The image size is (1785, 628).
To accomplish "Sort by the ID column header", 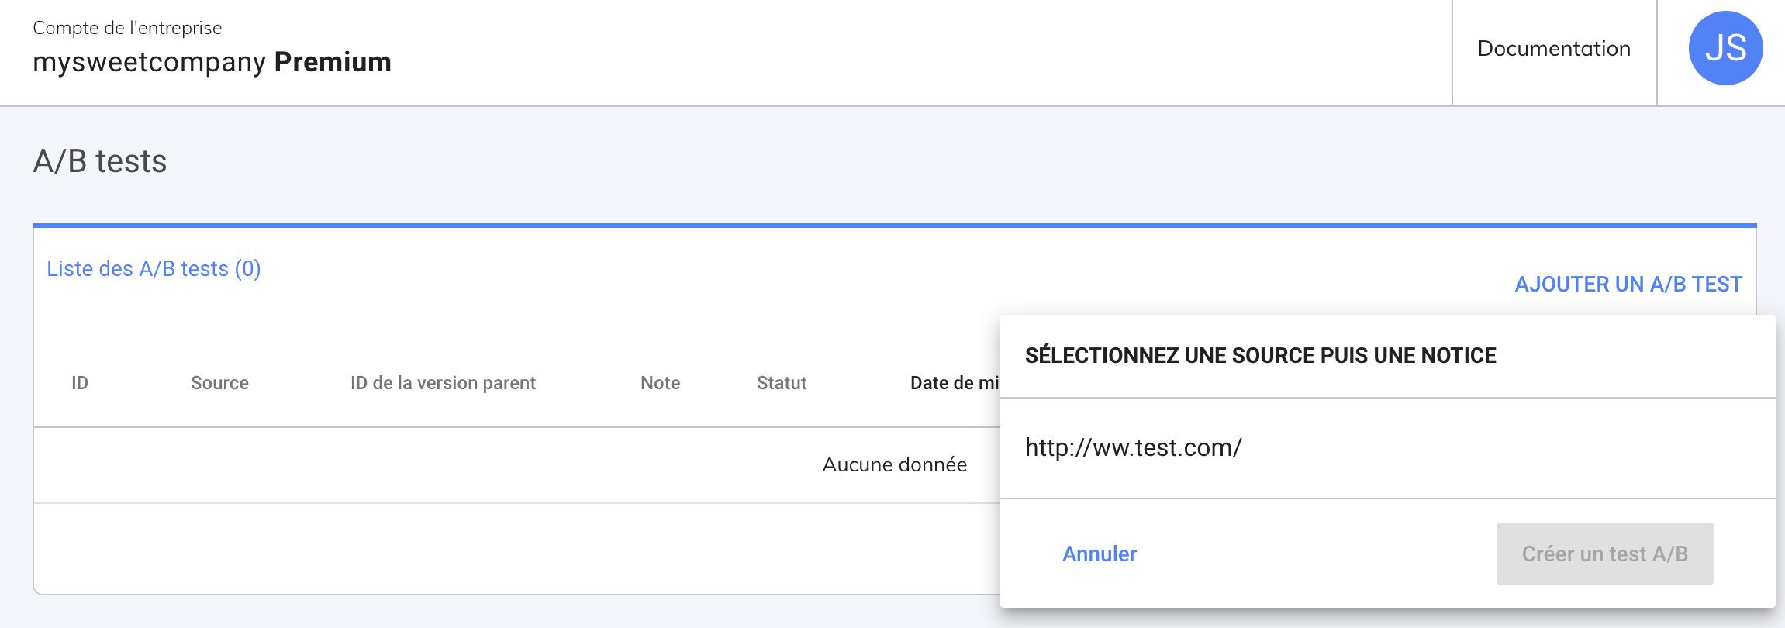I will (80, 383).
